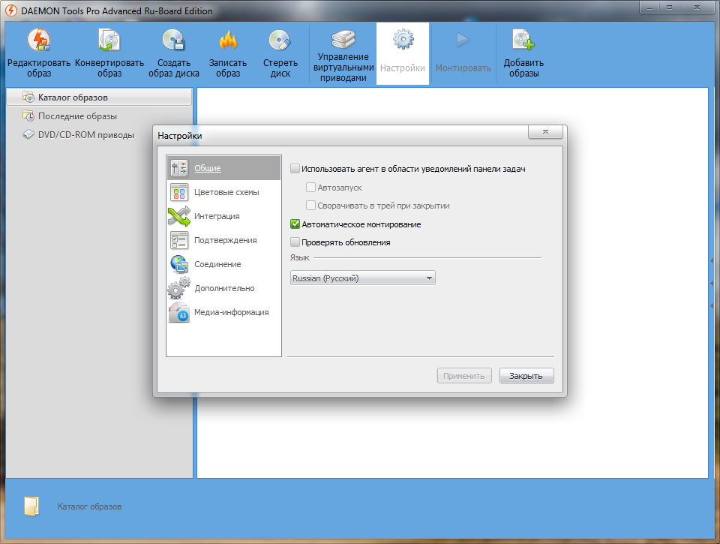Viewport: 720px width, 544px height.
Task: Close the Настройки dialog with X
Action: pos(545,132)
